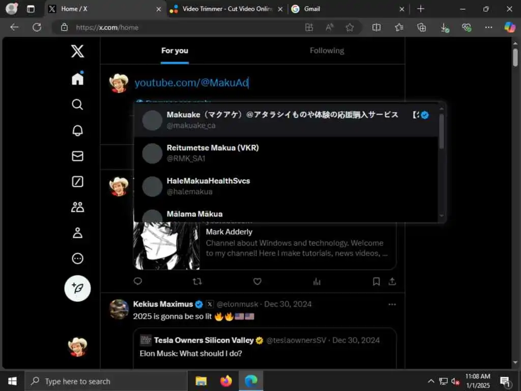Open Grok slash icon in sidebar
The width and height of the screenshot is (521, 391).
coord(77,182)
